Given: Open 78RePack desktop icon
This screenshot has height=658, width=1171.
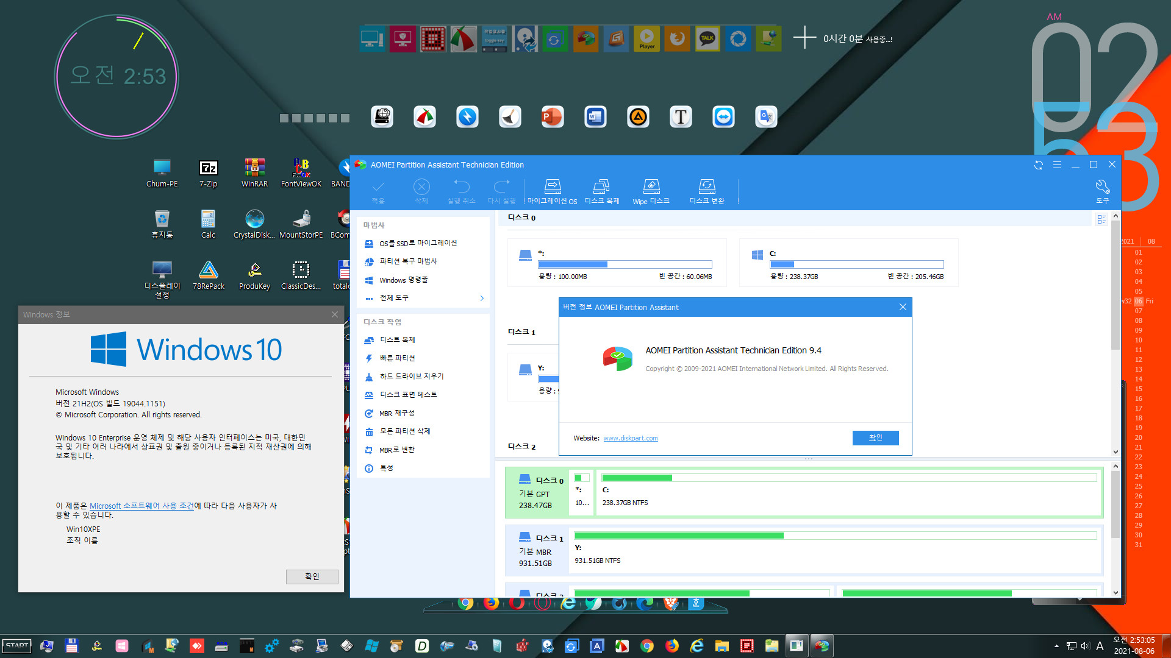Looking at the screenshot, I should tap(208, 275).
